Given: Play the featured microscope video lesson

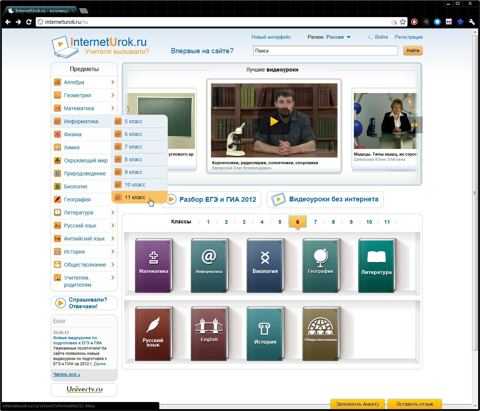Looking at the screenshot, I should pyautogui.click(x=274, y=121).
